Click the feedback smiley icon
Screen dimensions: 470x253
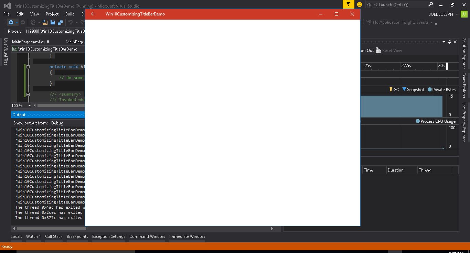pos(360,4)
